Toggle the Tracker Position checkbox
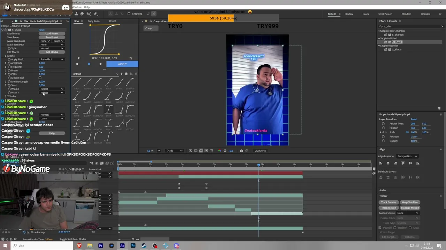 tap(380, 228)
